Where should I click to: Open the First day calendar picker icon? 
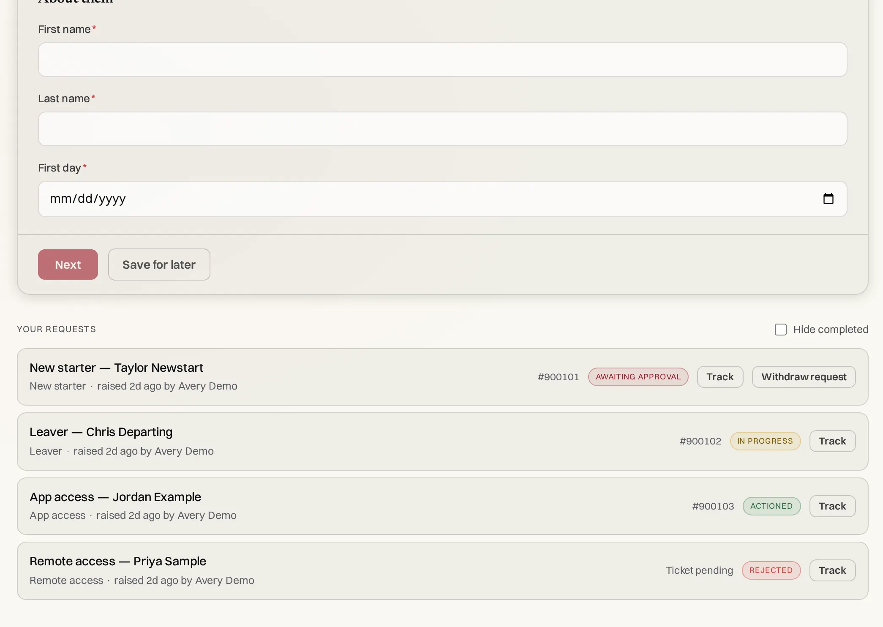828,199
